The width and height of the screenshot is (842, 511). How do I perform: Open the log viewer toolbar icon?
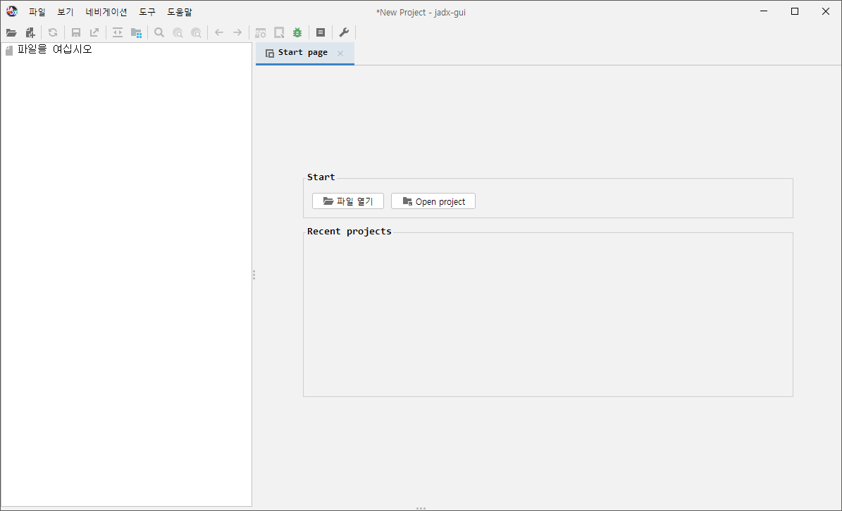click(x=321, y=32)
